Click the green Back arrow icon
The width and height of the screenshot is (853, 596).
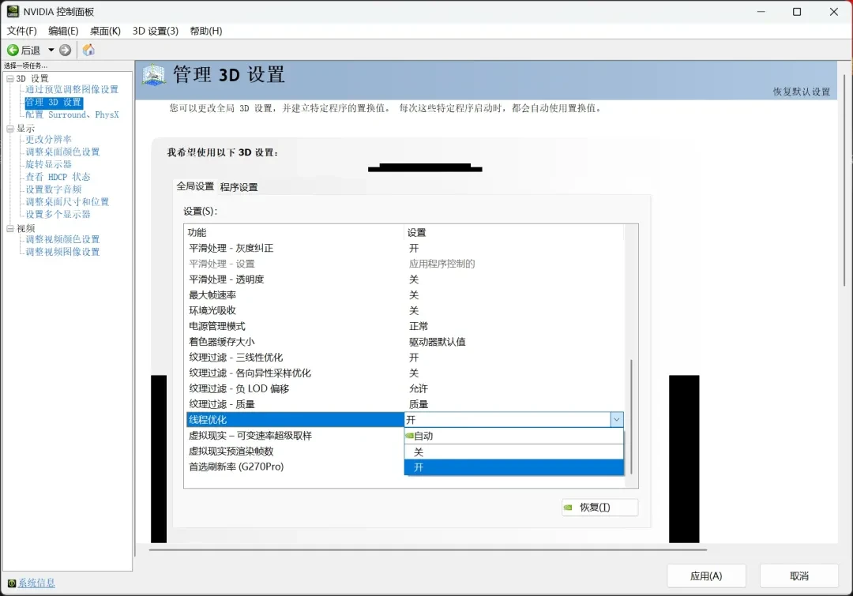click(x=13, y=50)
